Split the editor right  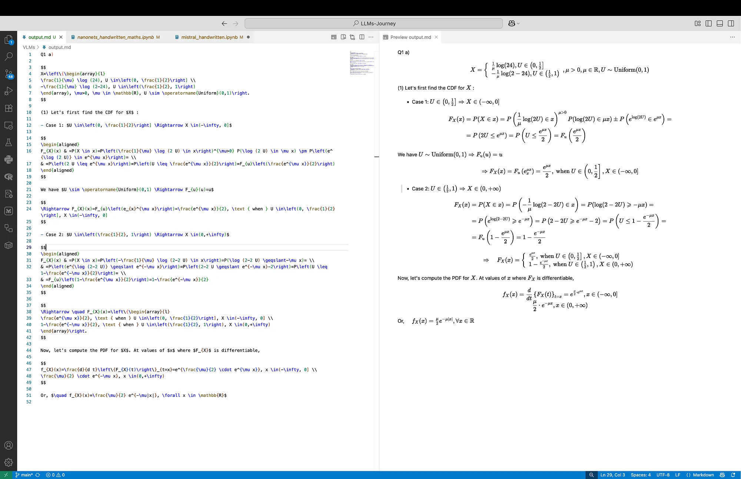pyautogui.click(x=362, y=37)
